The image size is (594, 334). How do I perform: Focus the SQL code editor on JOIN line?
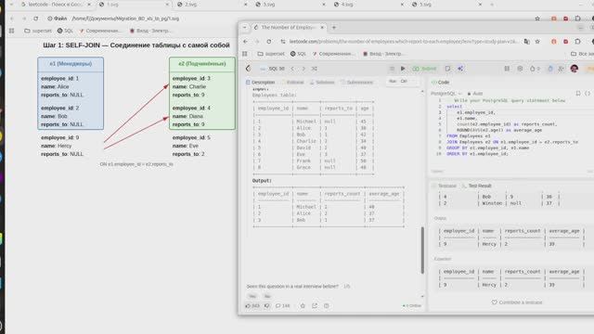coord(512,142)
